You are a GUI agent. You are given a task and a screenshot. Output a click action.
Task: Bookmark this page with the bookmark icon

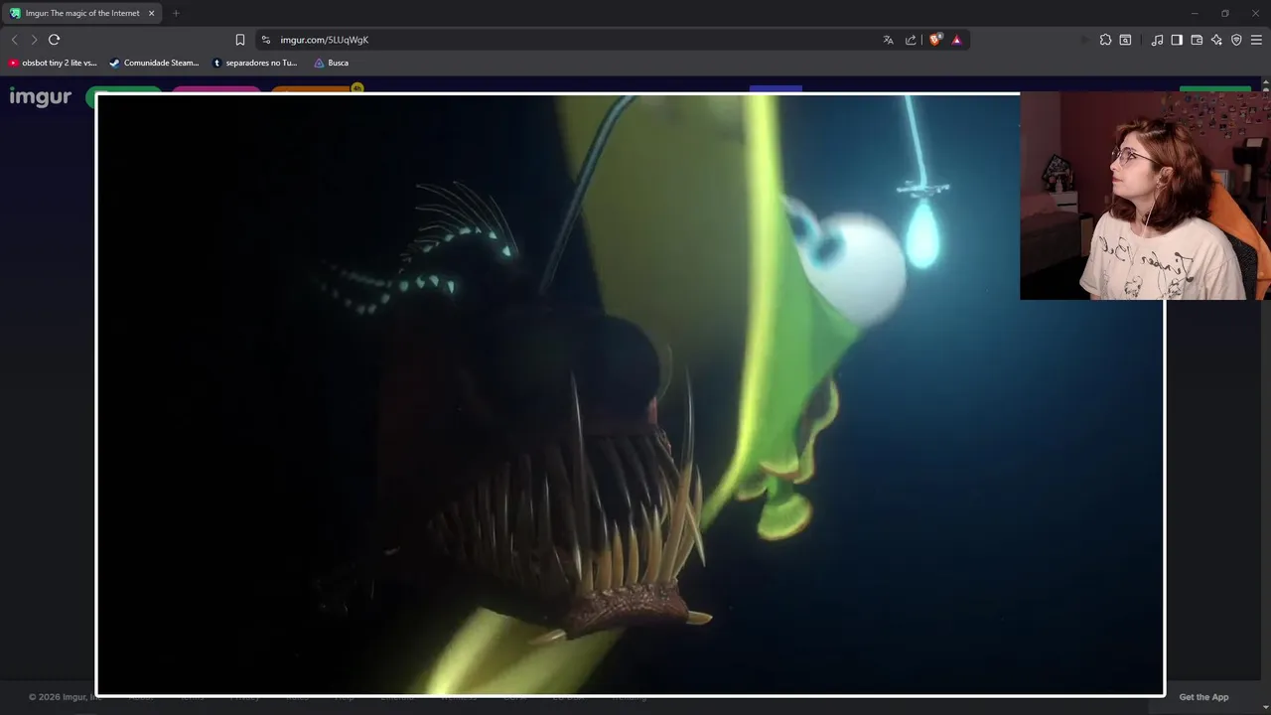[x=240, y=40]
